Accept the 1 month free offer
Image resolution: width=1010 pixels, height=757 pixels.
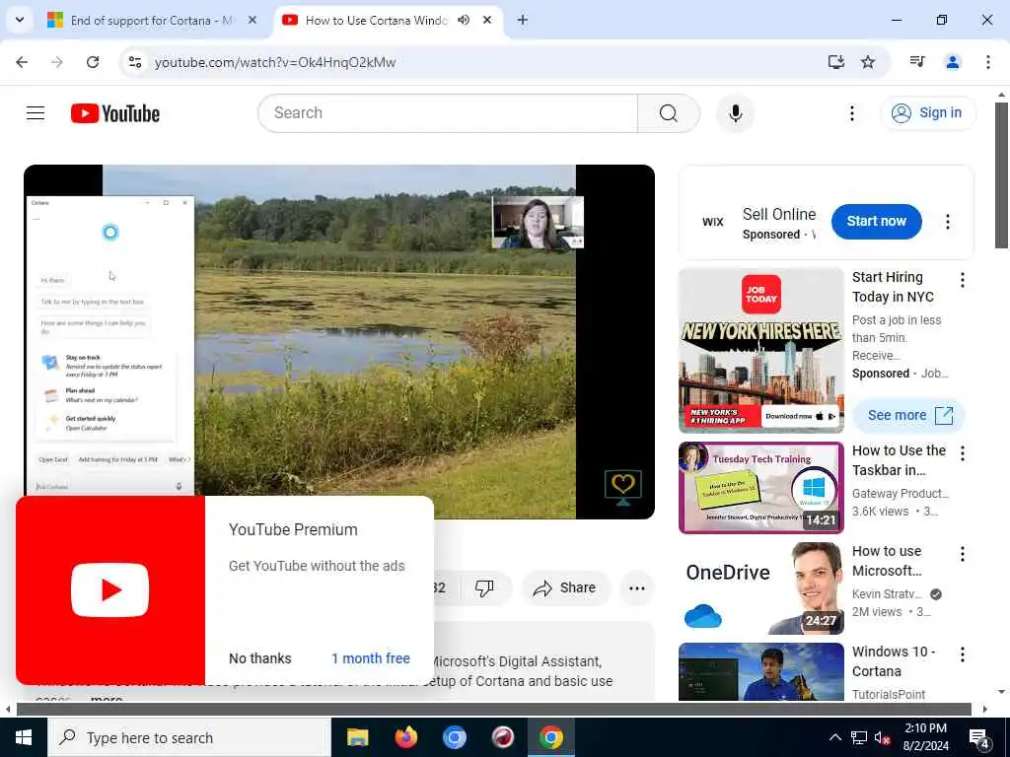[x=371, y=657]
